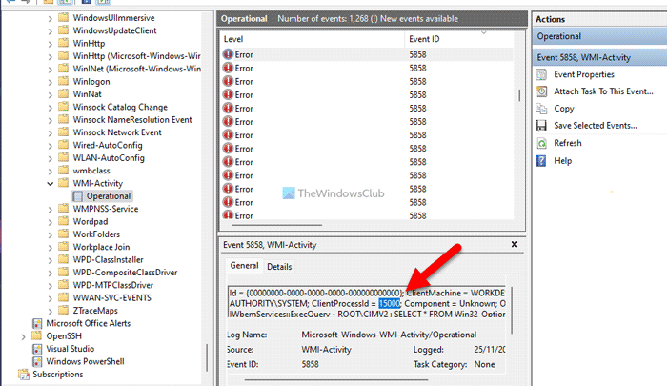
Task: Click the WLAN-AutoConfig folder icon
Action: 64,157
